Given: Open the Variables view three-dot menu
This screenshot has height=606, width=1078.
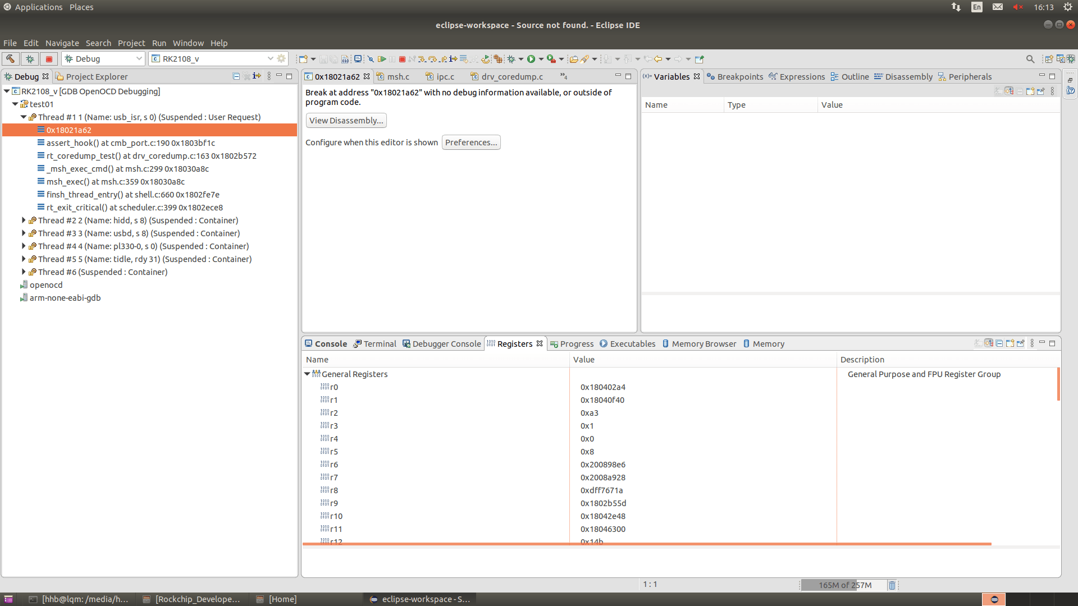Looking at the screenshot, I should tap(1053, 91).
